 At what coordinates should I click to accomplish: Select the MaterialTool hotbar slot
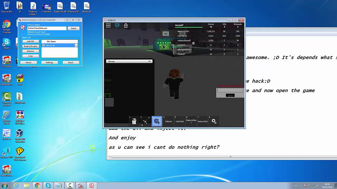tap(191, 121)
